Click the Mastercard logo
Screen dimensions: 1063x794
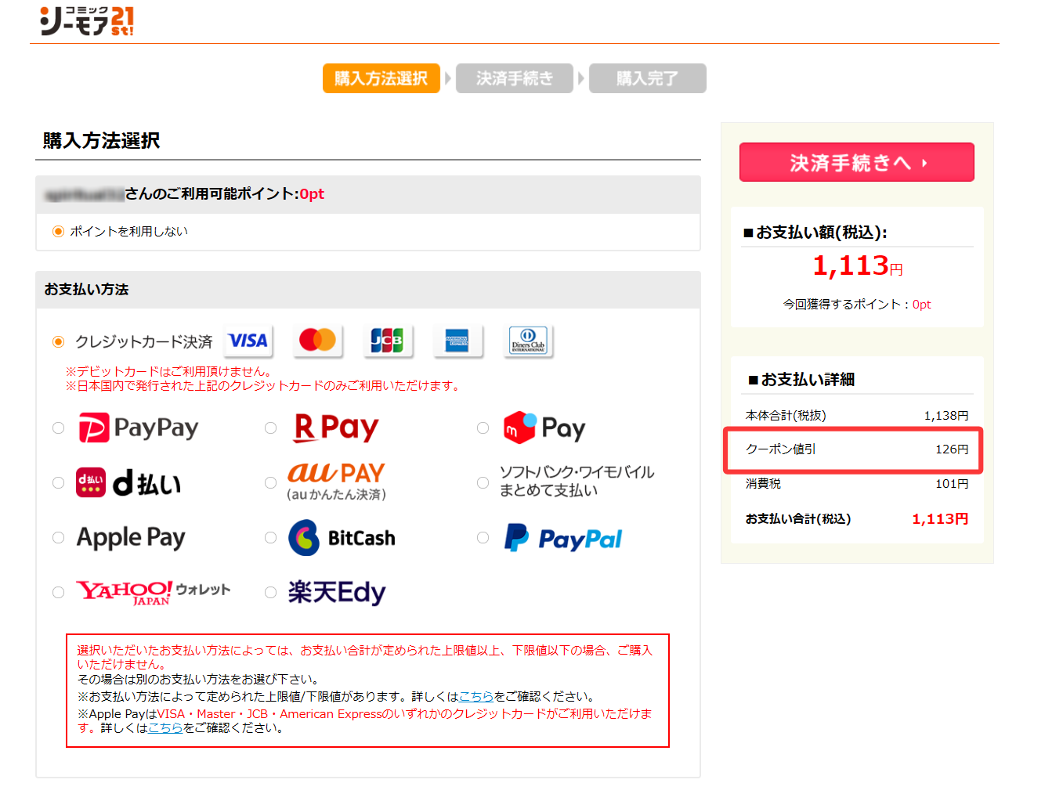[x=318, y=341]
